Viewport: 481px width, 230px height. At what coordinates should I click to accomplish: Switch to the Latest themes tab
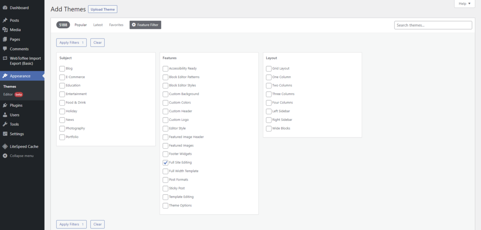[98, 25]
